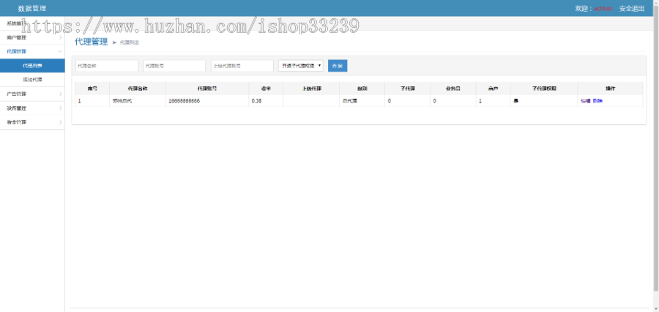Collapse the 代理管理 sidebar section chevron
This screenshot has width=659, height=312.
pos(60,52)
